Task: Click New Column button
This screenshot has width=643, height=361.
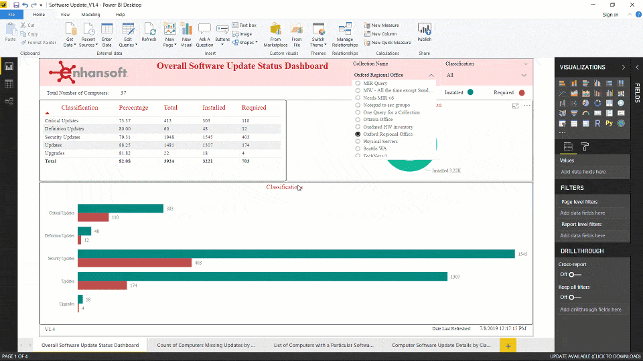Action: (380, 34)
